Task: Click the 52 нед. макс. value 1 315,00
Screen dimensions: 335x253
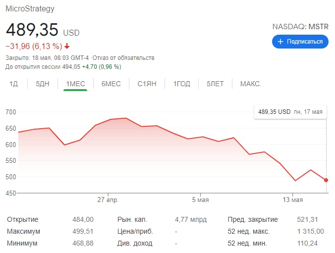Action: [311, 231]
